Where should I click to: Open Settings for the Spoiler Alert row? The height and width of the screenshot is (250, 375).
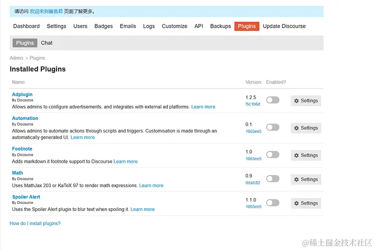pos(306,203)
